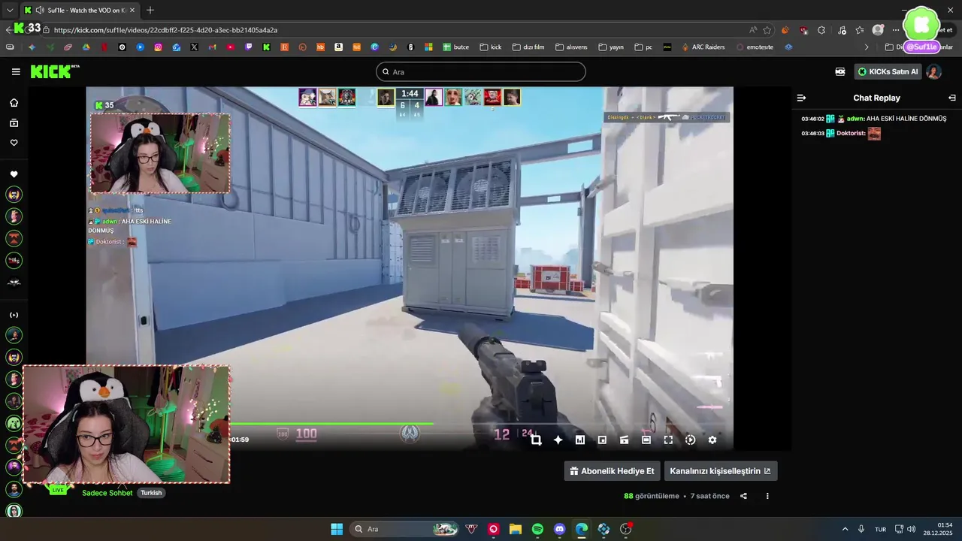Enter fullscreen in the video player
This screenshot has height=541, width=962.
668,440
